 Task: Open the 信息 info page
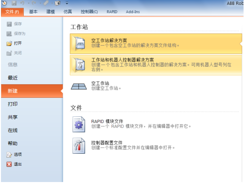(x=13, y=65)
